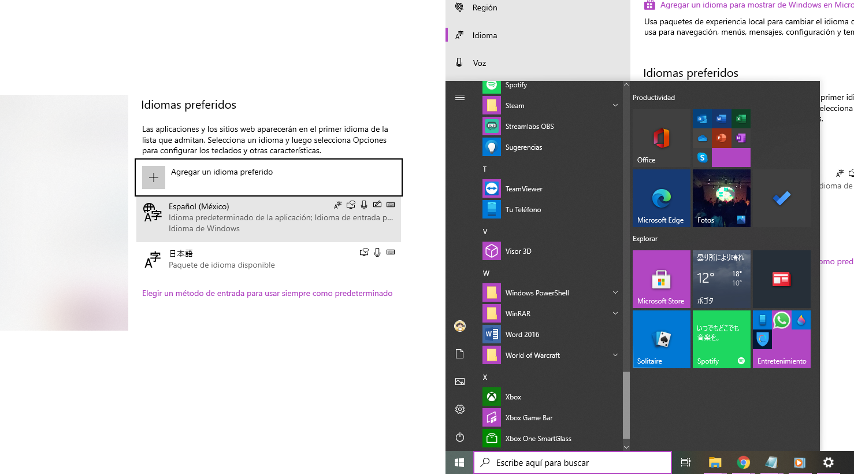The width and height of the screenshot is (854, 474).
Task: Open the Office tile
Action: coord(662,138)
